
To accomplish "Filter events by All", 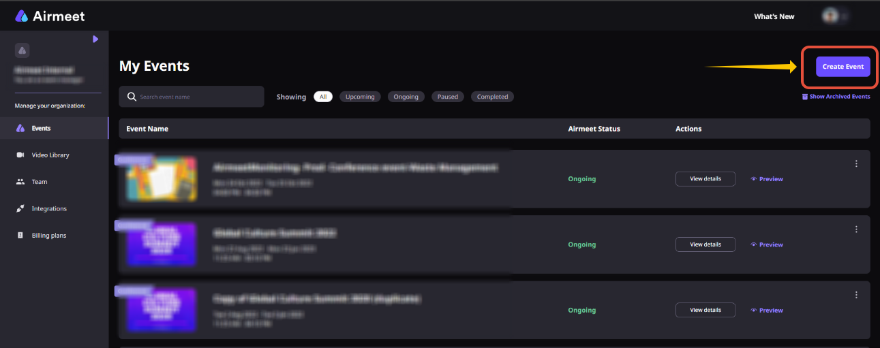I will click(x=323, y=97).
